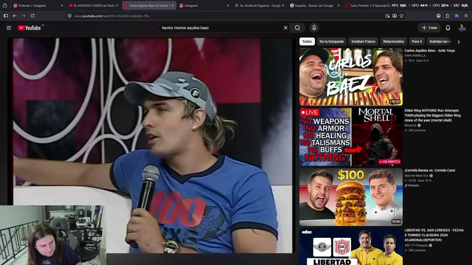472x265 pixels.
Task: Click the blue extension icon in the toolbar
Action: click(457, 16)
